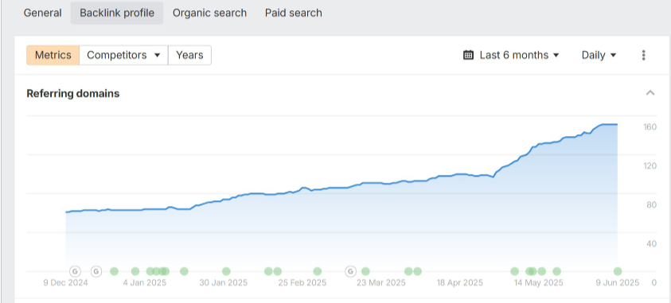Click the Referring domains heading
Screen dimensions: 671x303
(72, 94)
